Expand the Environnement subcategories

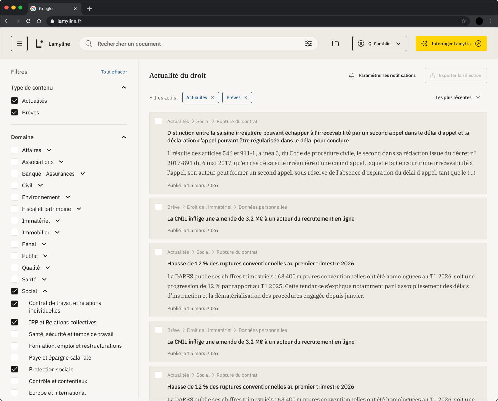pyautogui.click(x=68, y=197)
